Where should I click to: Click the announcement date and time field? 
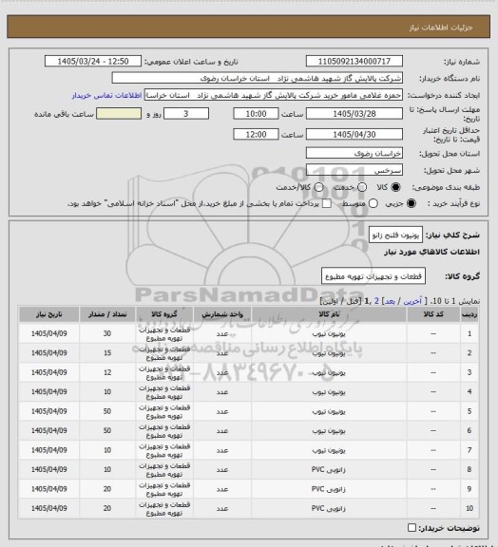pos(93,61)
